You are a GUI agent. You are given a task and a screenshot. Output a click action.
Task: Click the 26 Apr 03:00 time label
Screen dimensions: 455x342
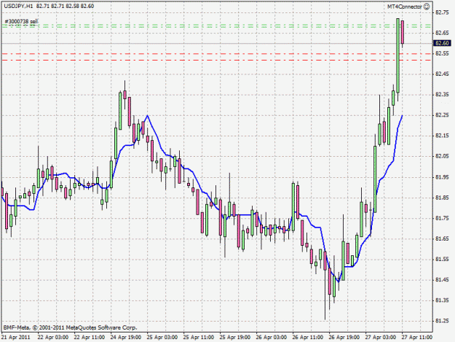pyautogui.click(x=272, y=337)
